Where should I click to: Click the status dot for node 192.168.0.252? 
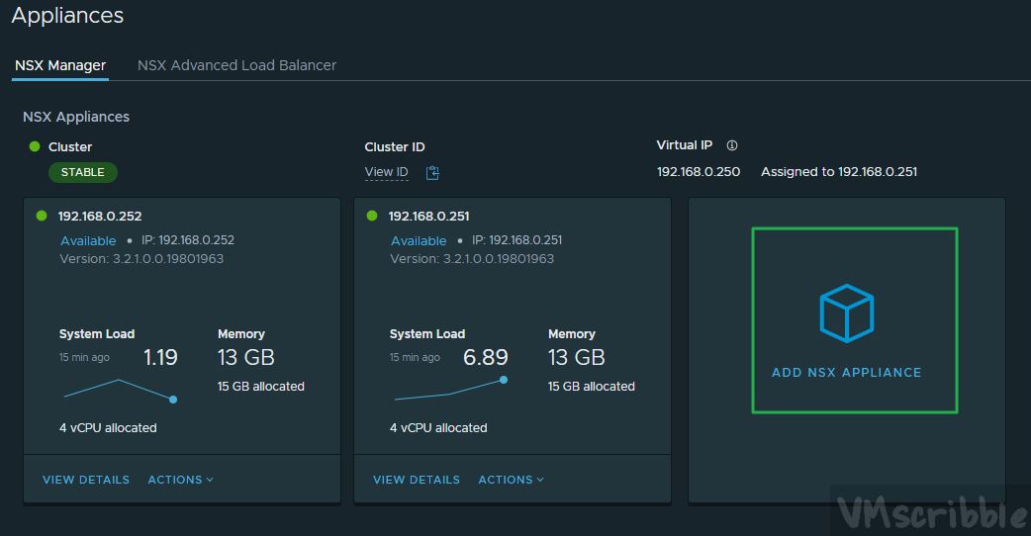42,216
